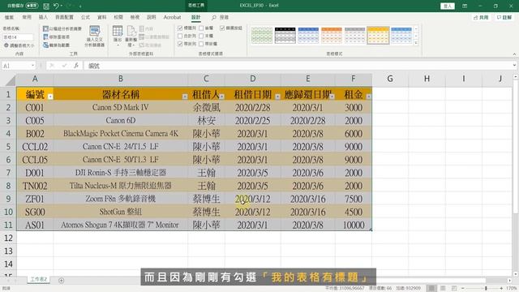Click the Refresh icon in external table data

131,32
